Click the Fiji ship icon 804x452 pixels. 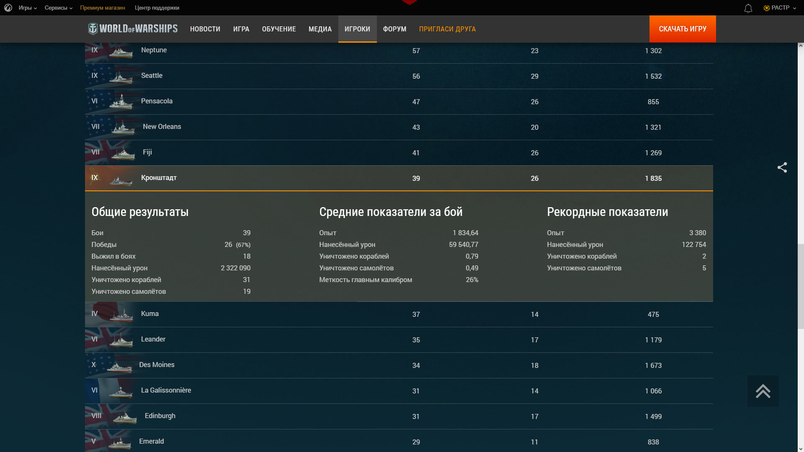(123, 154)
